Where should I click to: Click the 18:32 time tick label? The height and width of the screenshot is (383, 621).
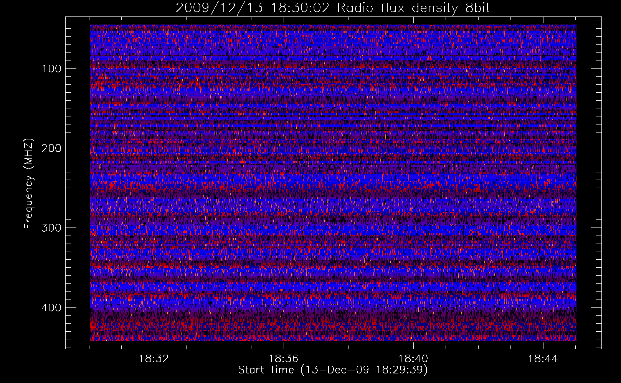pyautogui.click(x=154, y=359)
